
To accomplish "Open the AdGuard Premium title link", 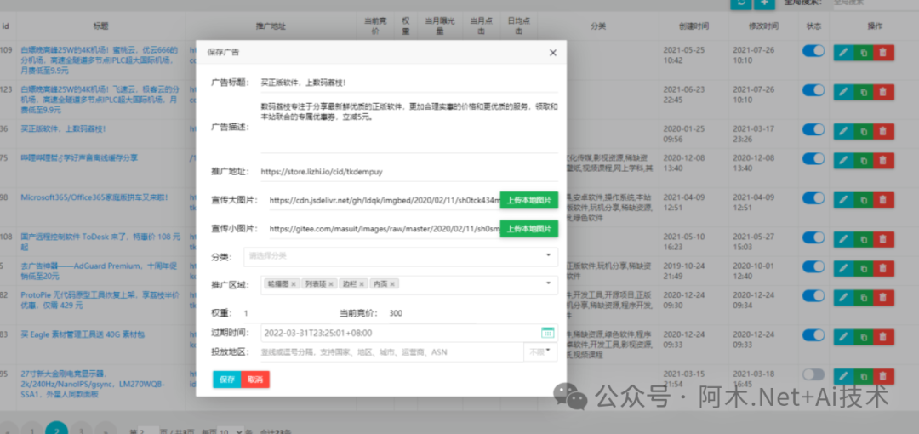I will pos(99,271).
